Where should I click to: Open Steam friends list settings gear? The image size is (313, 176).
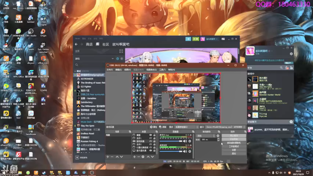tap(291, 54)
